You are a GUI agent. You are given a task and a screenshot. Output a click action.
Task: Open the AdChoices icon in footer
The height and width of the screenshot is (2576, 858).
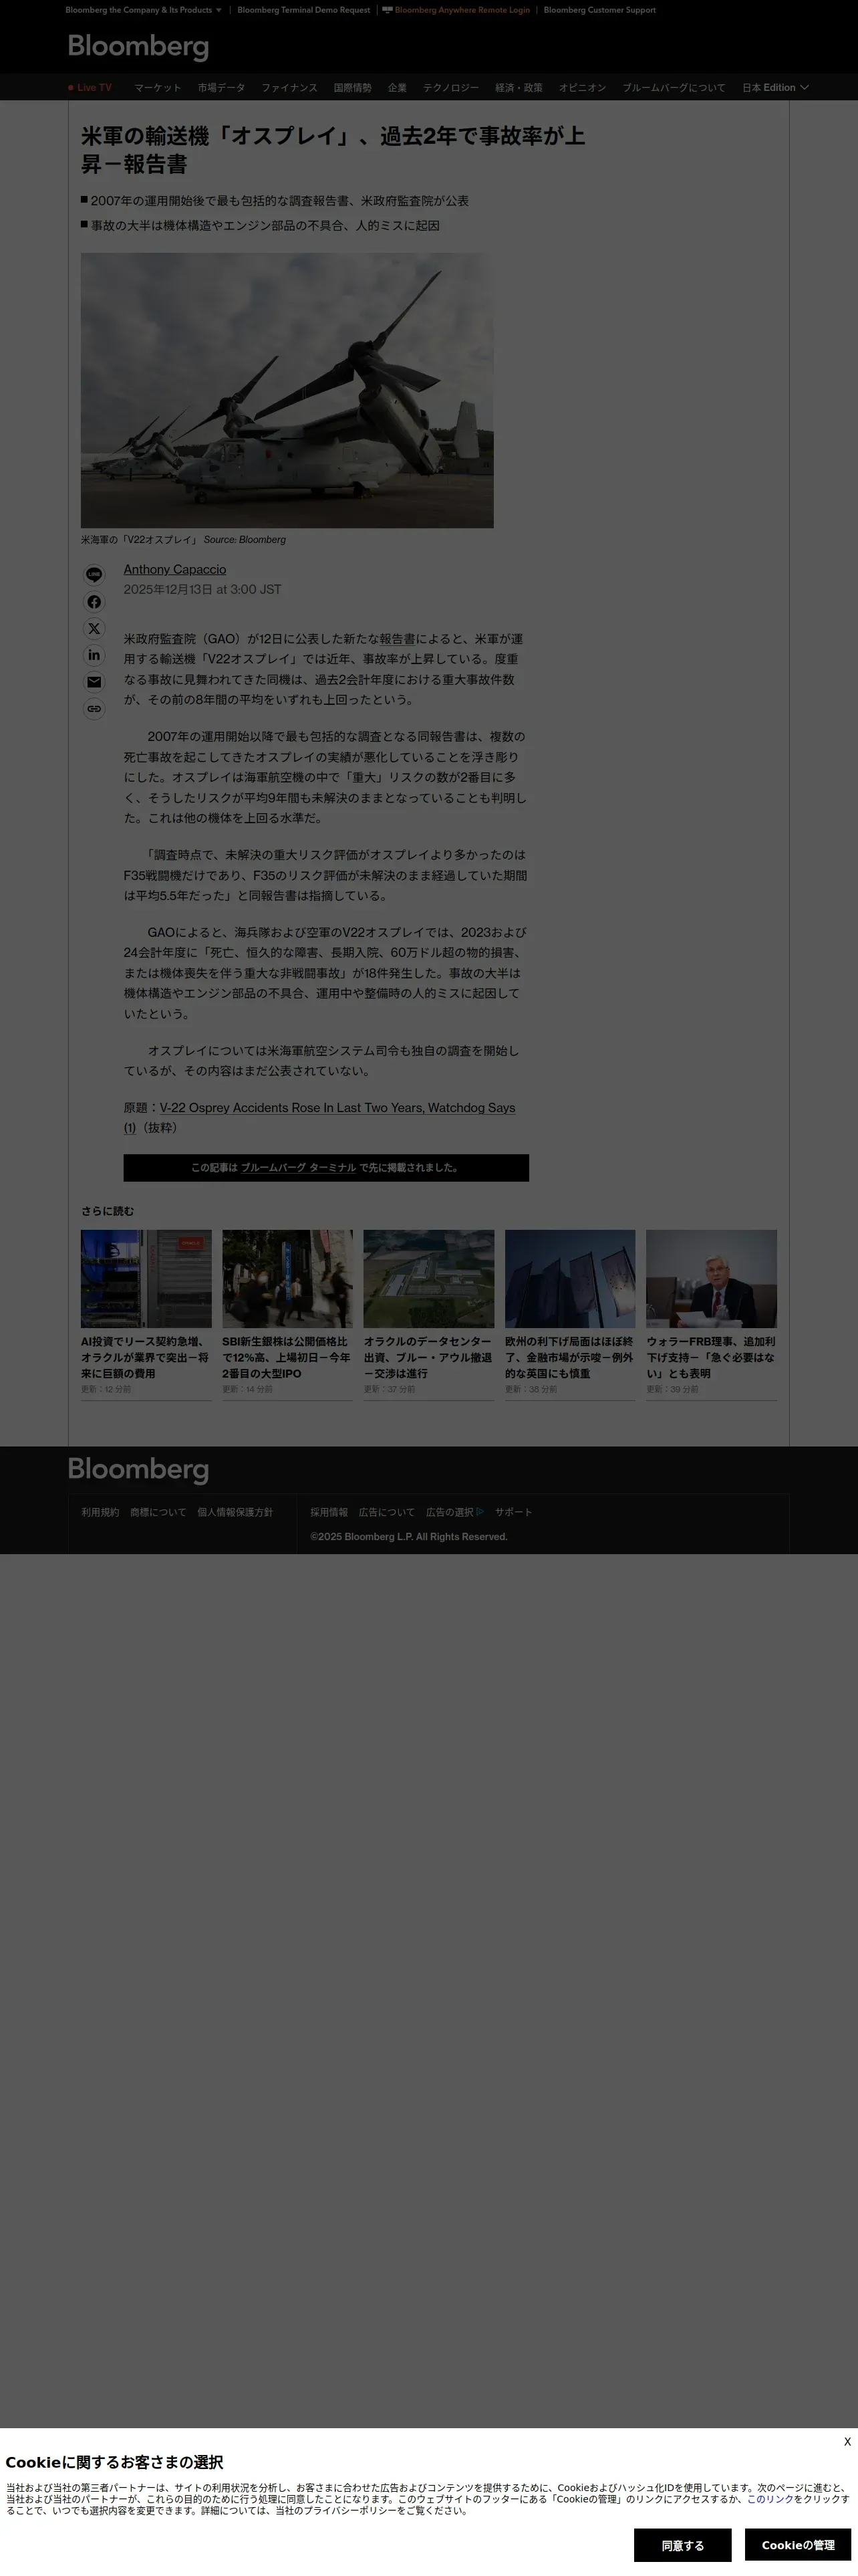click(480, 1512)
